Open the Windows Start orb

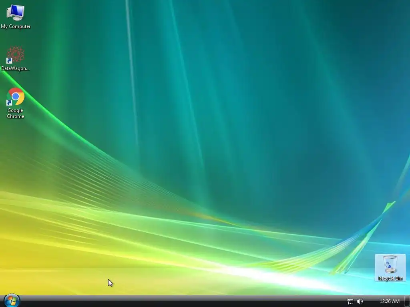[12, 301]
